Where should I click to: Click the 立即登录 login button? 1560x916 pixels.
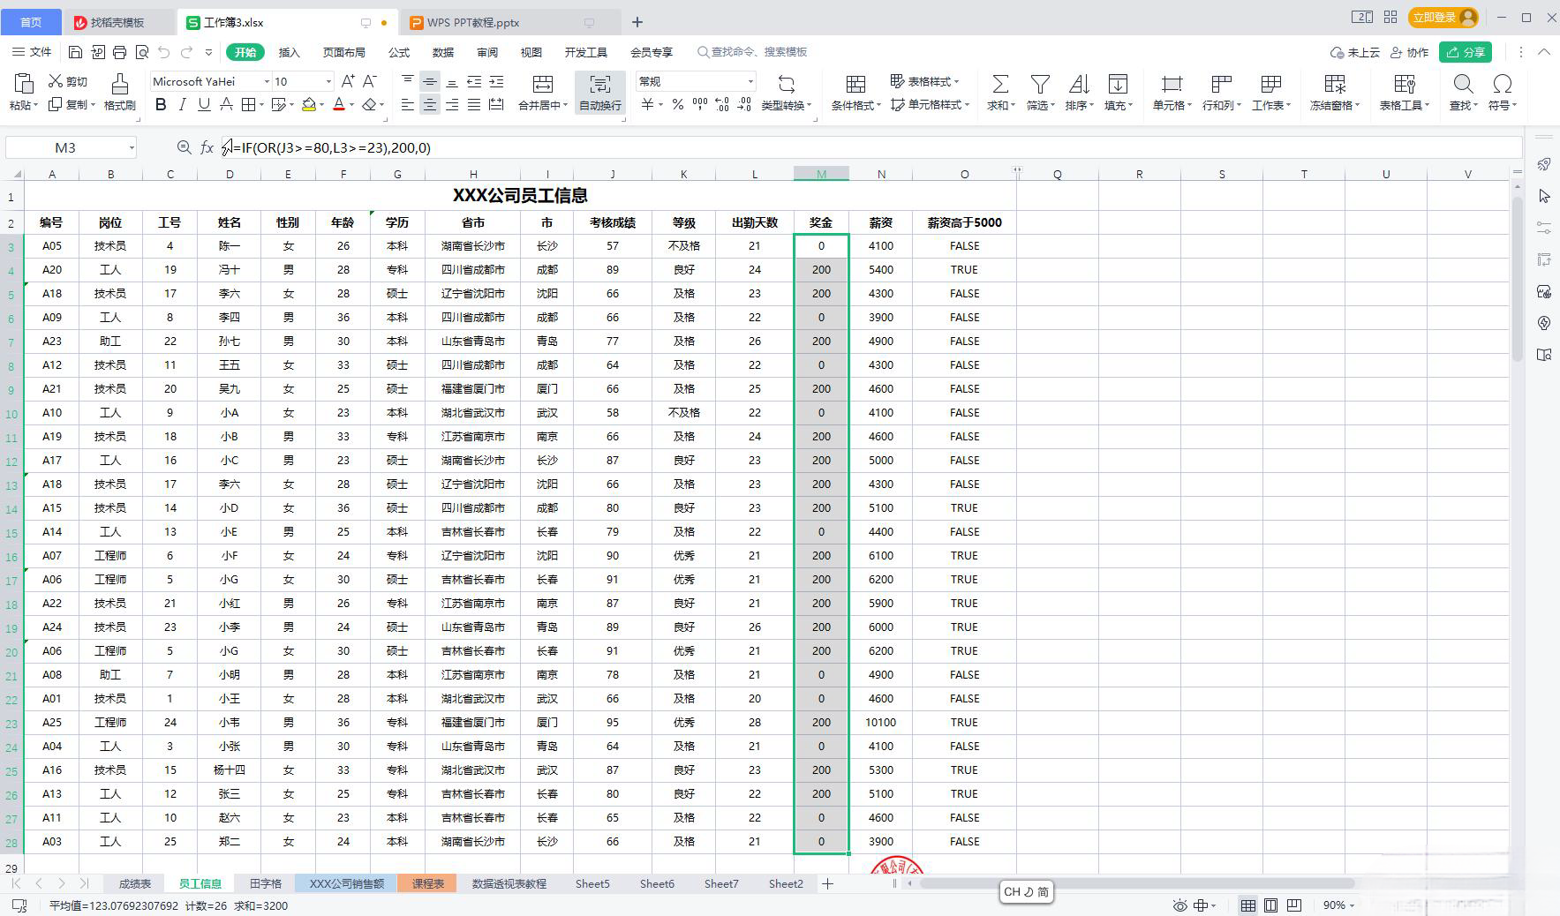1444,18
